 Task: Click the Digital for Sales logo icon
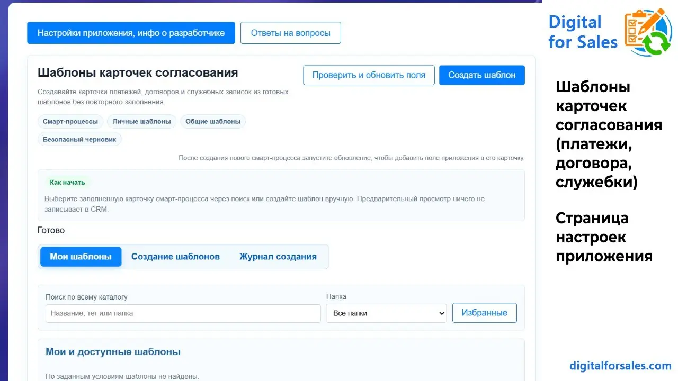(x=648, y=32)
